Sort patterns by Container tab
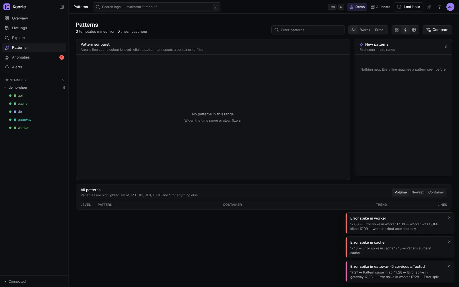The image size is (459, 287). pos(436,192)
